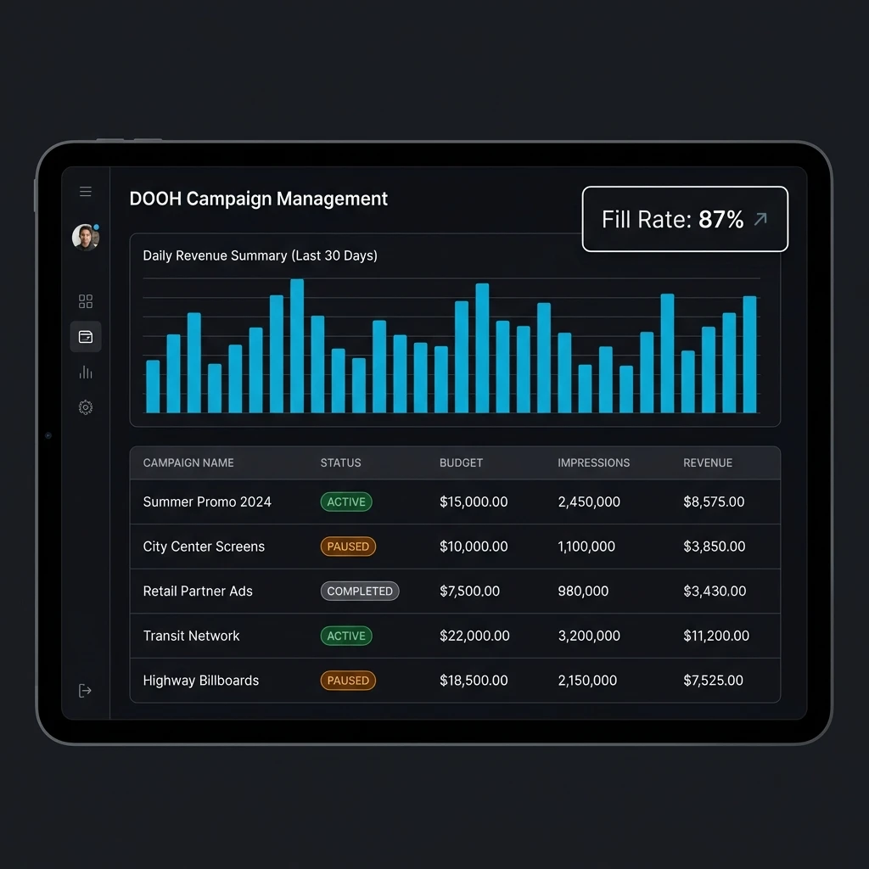The width and height of the screenshot is (869, 869).
Task: Sort table by the REVENUE column header
Action: (708, 463)
